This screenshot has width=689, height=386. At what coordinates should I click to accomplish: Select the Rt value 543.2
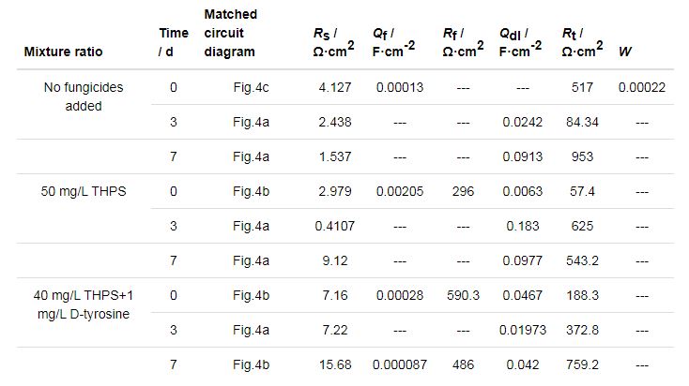tap(582, 260)
